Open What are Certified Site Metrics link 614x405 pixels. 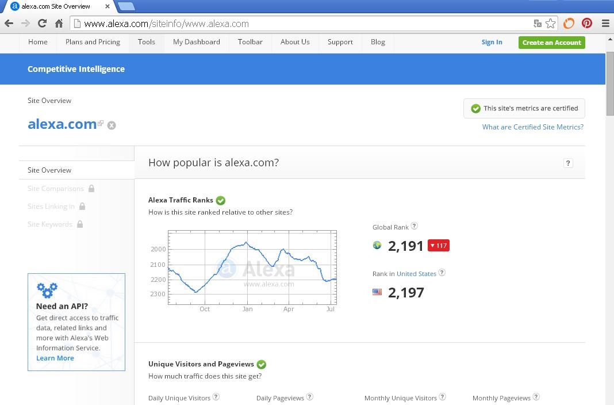[x=533, y=127]
